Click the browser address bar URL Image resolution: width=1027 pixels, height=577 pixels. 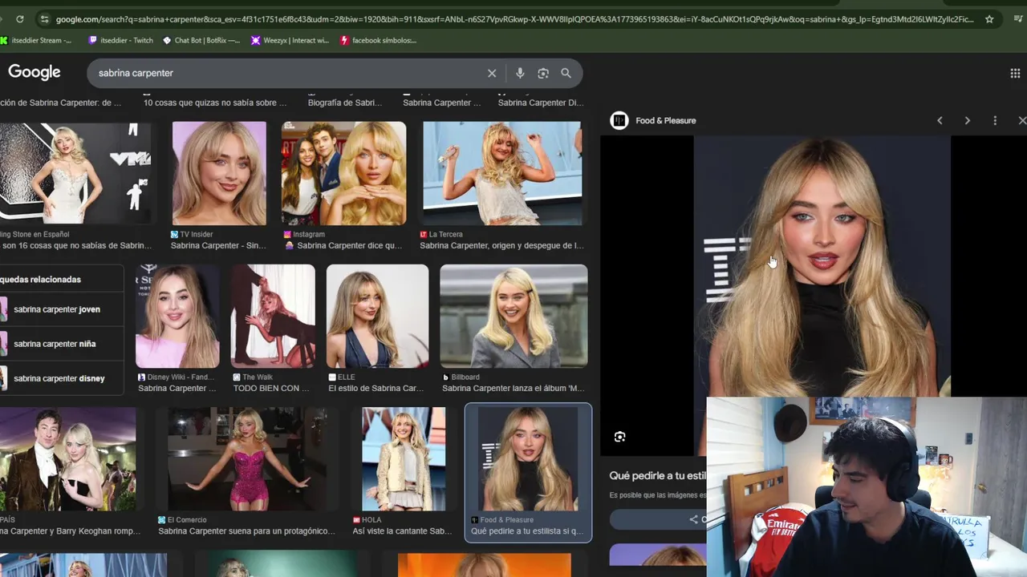pyautogui.click(x=513, y=18)
